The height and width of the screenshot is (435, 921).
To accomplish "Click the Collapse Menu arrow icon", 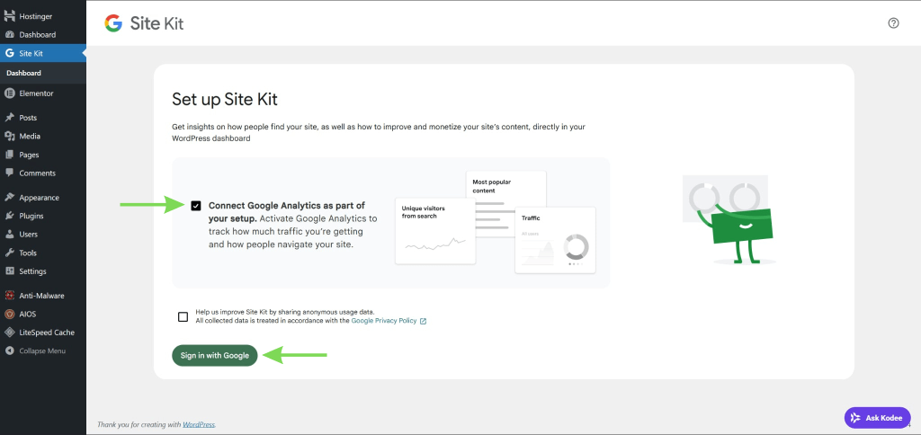I will tap(9, 351).
